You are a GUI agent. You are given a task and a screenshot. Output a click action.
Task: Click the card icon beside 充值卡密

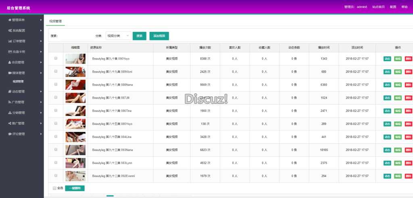point(10,52)
